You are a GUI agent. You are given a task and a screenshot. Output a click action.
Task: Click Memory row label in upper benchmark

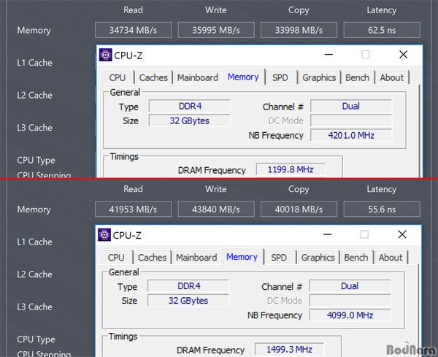click(x=34, y=31)
